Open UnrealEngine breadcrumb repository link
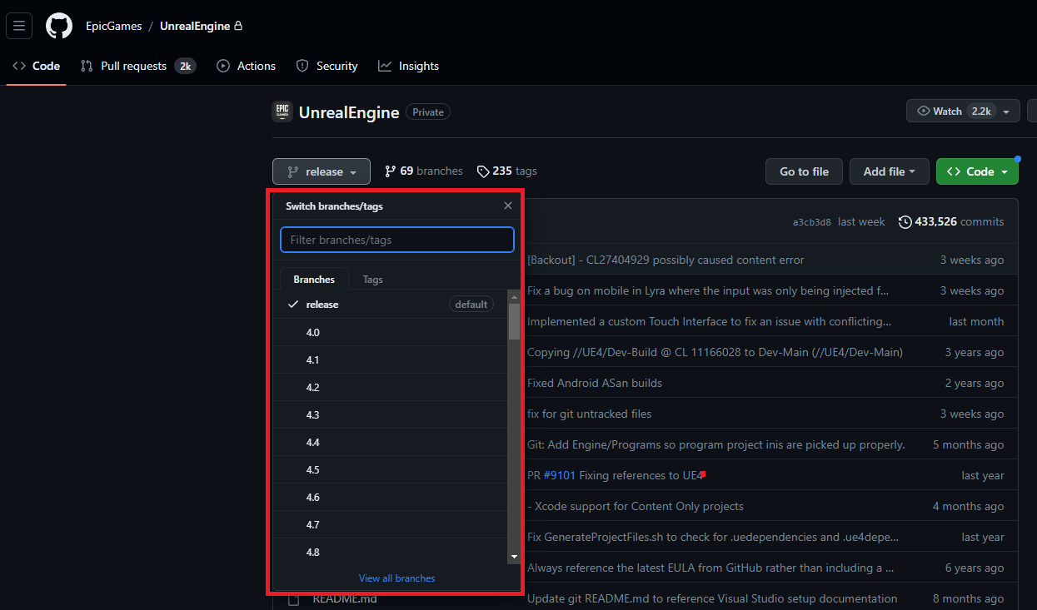 click(195, 26)
